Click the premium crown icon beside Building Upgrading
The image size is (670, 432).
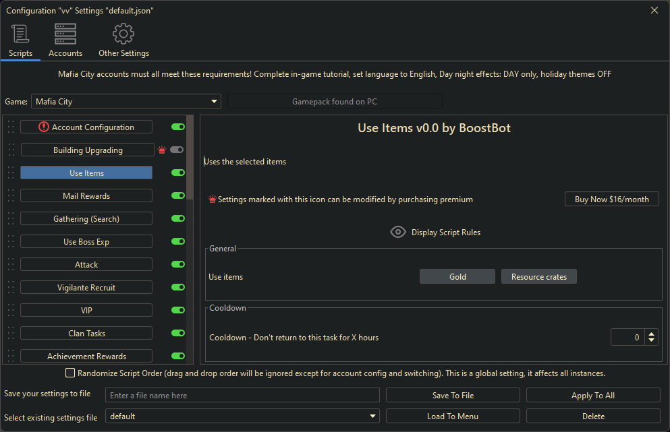[x=161, y=150]
